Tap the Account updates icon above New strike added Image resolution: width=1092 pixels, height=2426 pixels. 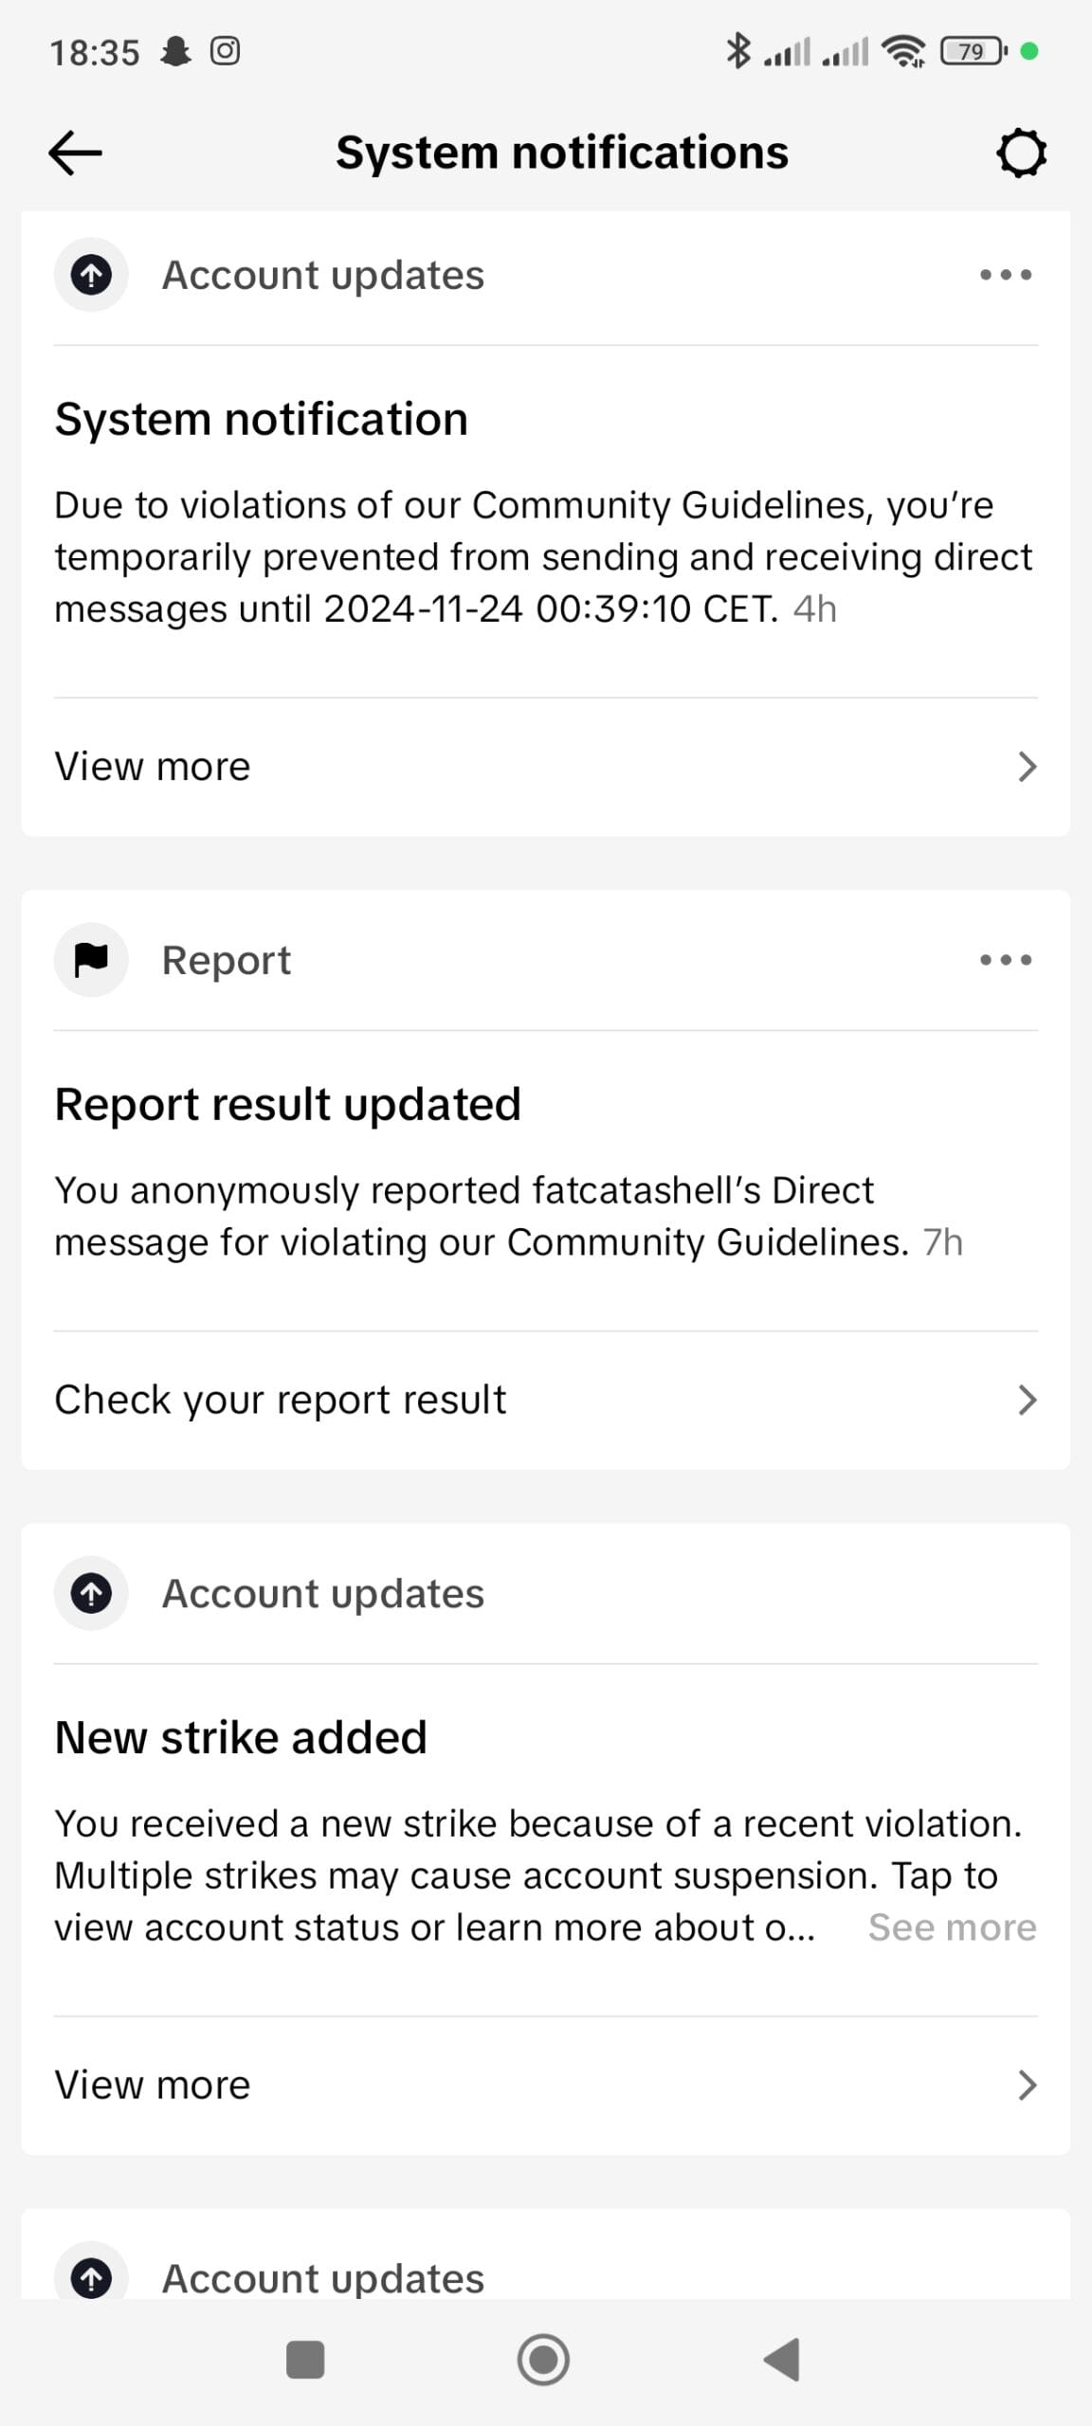click(91, 1593)
